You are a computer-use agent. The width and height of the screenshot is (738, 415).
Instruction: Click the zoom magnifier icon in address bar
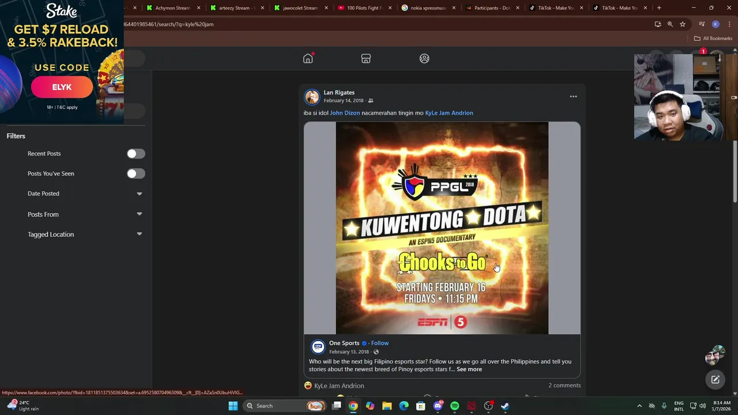click(x=670, y=24)
